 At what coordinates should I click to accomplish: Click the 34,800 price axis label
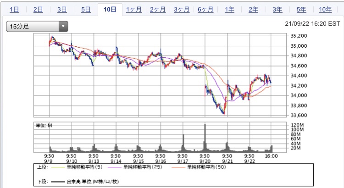(x=299, y=56)
